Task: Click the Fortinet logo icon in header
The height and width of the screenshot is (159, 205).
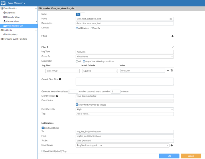Action: point(3,3)
